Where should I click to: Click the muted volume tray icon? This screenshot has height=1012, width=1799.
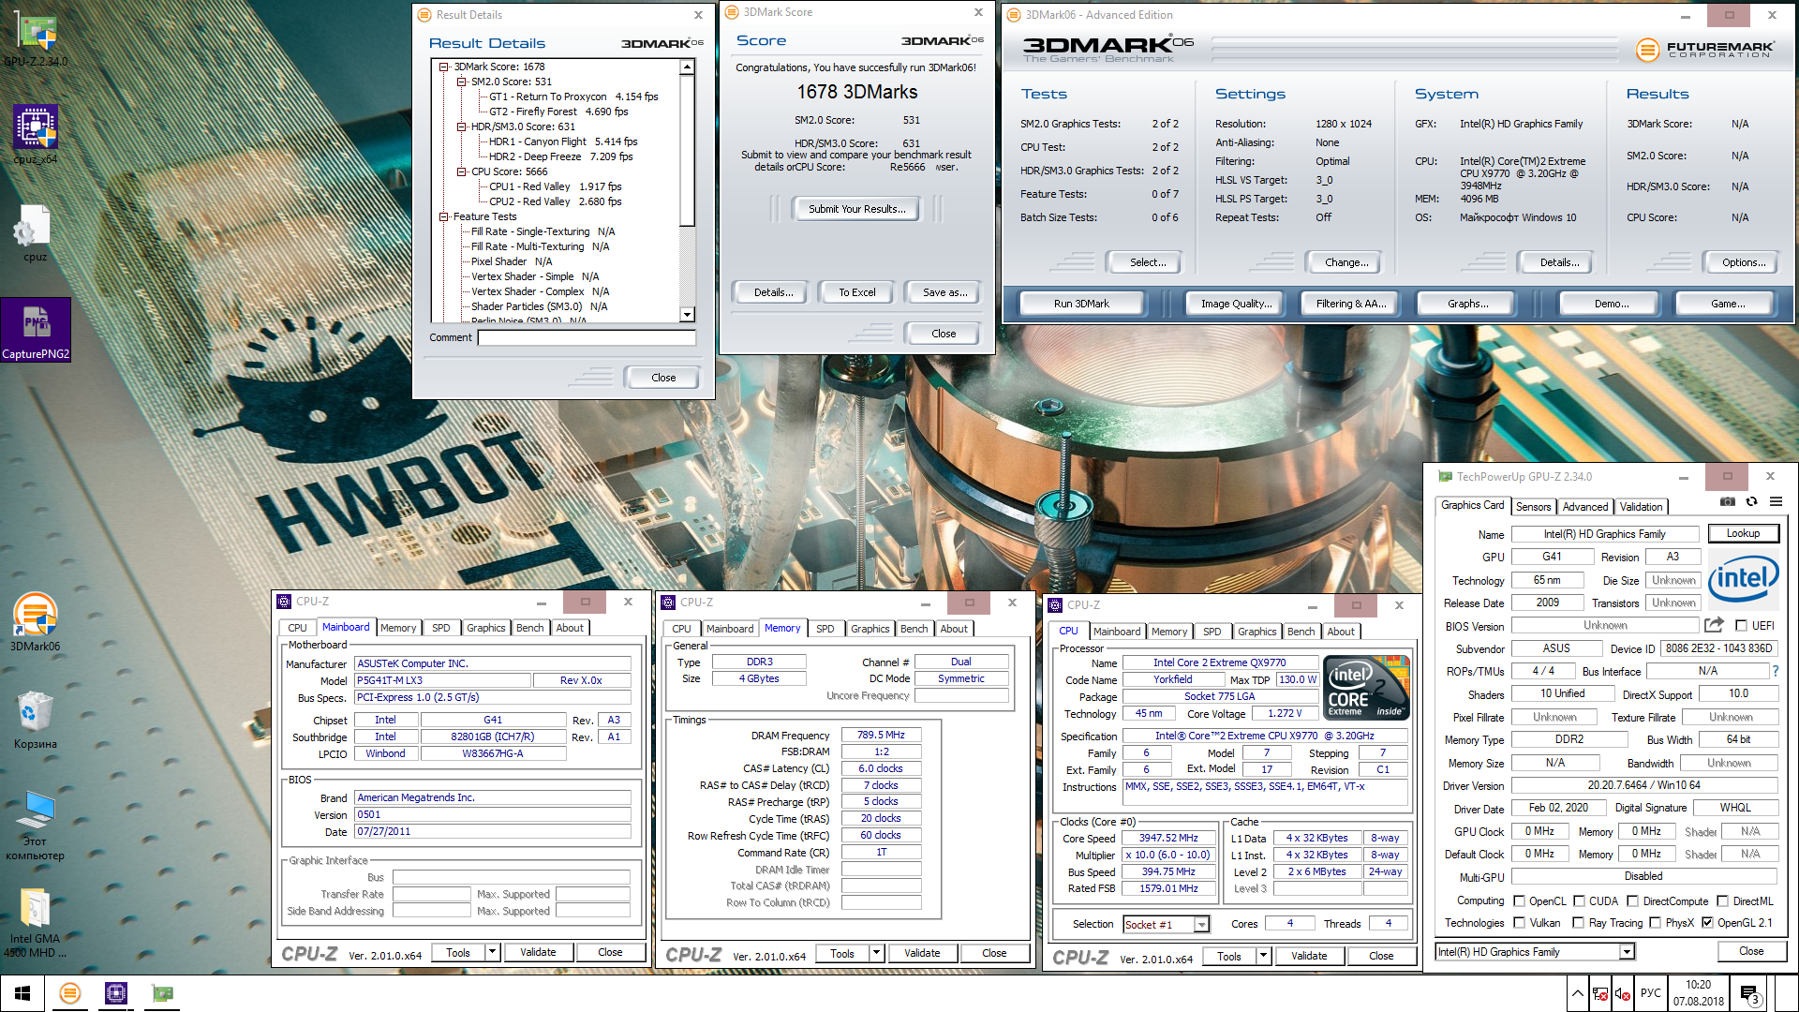point(1623,993)
